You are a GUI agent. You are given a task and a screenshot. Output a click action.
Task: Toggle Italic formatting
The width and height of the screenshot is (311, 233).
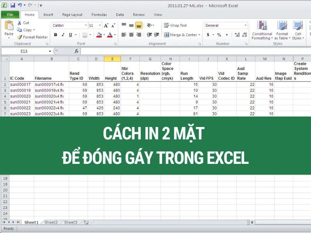(63, 35)
